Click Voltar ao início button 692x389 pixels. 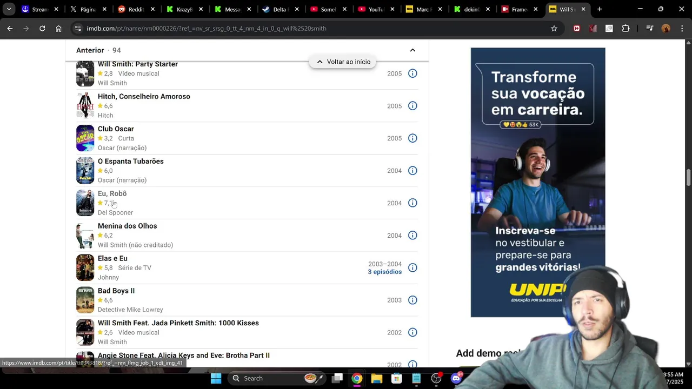343,62
